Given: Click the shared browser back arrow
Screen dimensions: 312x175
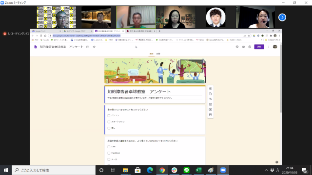Looking at the screenshot, I should pos(33,35).
